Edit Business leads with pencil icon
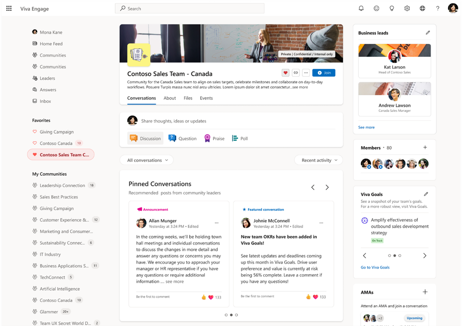The width and height of the screenshot is (462, 326). coord(427,33)
